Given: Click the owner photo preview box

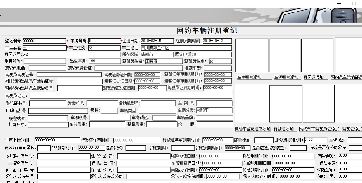Looking at the screenshot, I should pos(252,56).
